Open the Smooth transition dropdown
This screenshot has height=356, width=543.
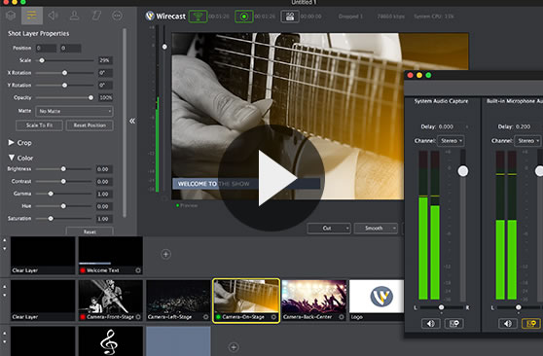point(376,229)
